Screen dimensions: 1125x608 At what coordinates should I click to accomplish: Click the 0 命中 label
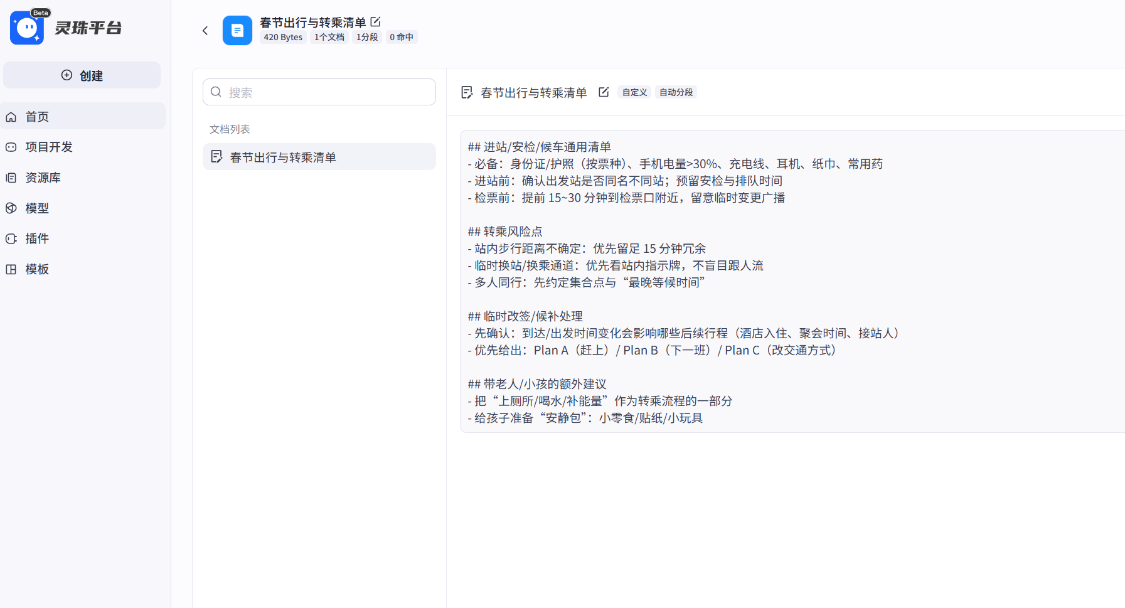[402, 37]
